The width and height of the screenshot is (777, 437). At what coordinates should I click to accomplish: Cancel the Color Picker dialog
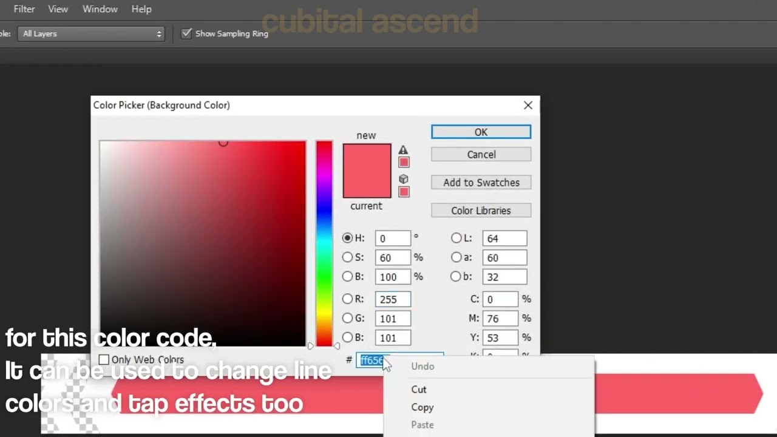(481, 154)
